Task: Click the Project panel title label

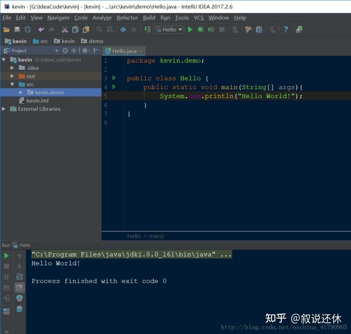Action: [x=19, y=51]
